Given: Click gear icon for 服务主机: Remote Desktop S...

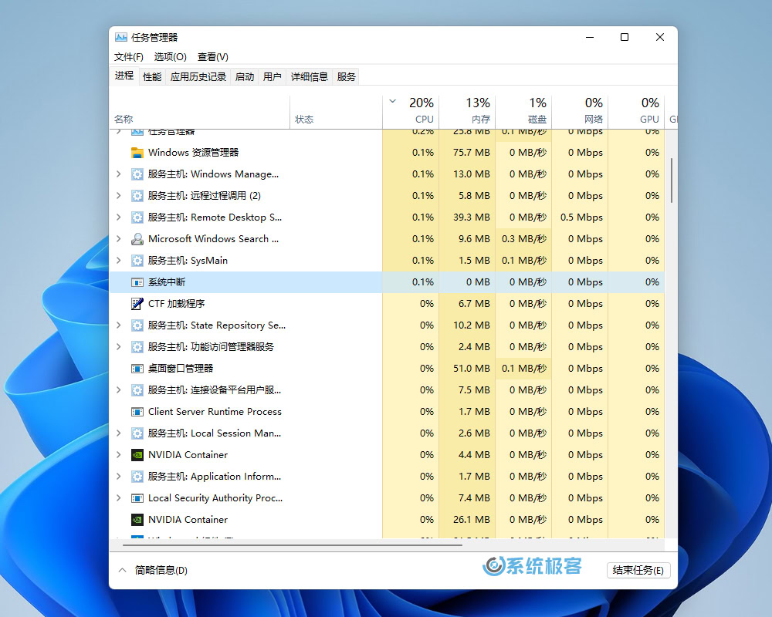Looking at the screenshot, I should click(x=137, y=217).
